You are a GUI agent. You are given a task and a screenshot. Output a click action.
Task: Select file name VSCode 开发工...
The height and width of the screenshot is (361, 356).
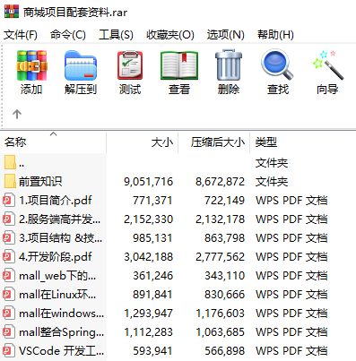point(62,351)
